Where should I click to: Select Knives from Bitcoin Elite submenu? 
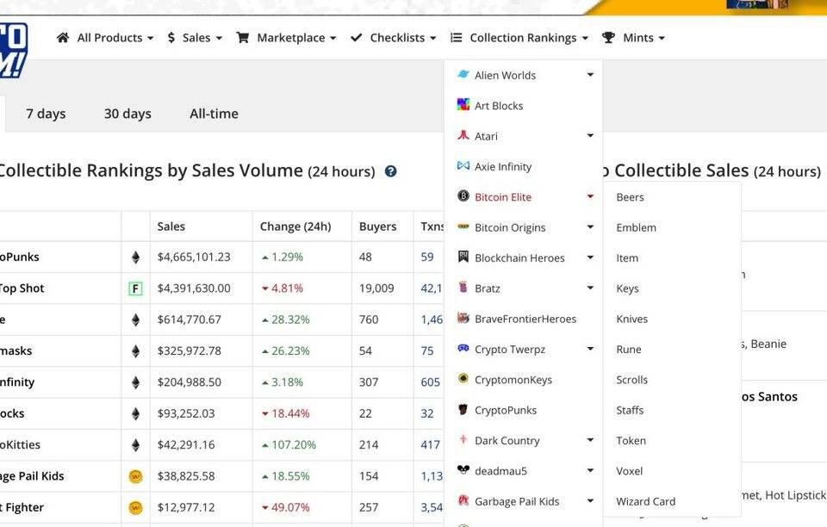(x=631, y=319)
